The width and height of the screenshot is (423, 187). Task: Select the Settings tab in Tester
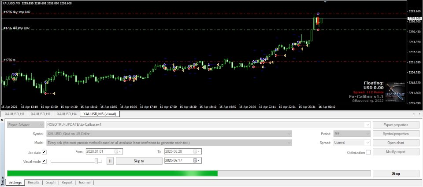click(x=15, y=183)
